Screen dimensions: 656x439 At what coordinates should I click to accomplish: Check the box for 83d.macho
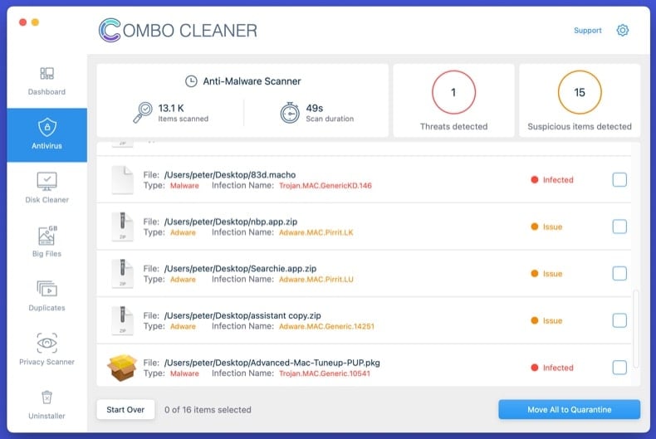pos(619,180)
